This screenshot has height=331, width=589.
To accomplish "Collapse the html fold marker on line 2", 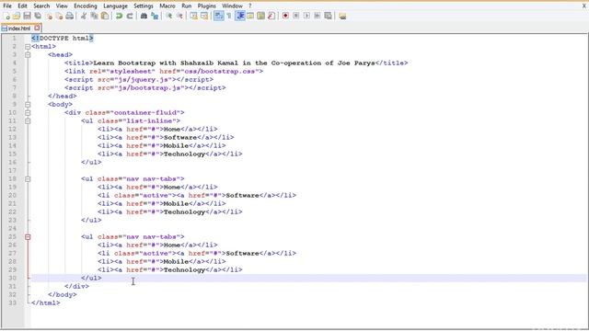I will pos(28,47).
